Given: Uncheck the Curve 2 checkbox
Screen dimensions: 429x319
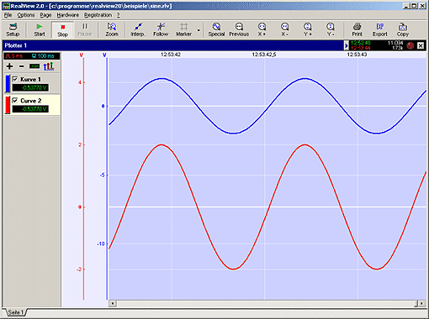Looking at the screenshot, I should tap(15, 100).
